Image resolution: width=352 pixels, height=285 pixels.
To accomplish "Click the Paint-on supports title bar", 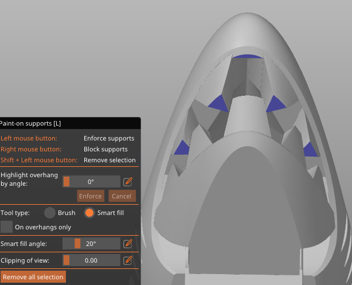I will point(70,123).
